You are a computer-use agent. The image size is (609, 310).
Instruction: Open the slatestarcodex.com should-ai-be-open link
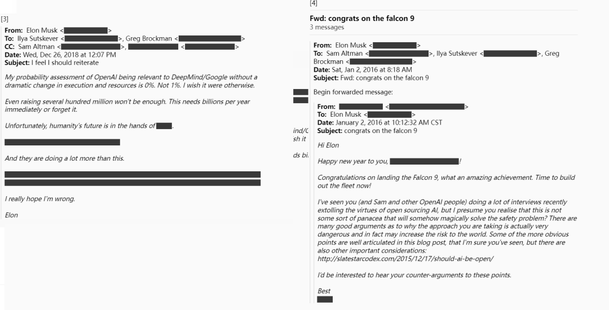405,259
